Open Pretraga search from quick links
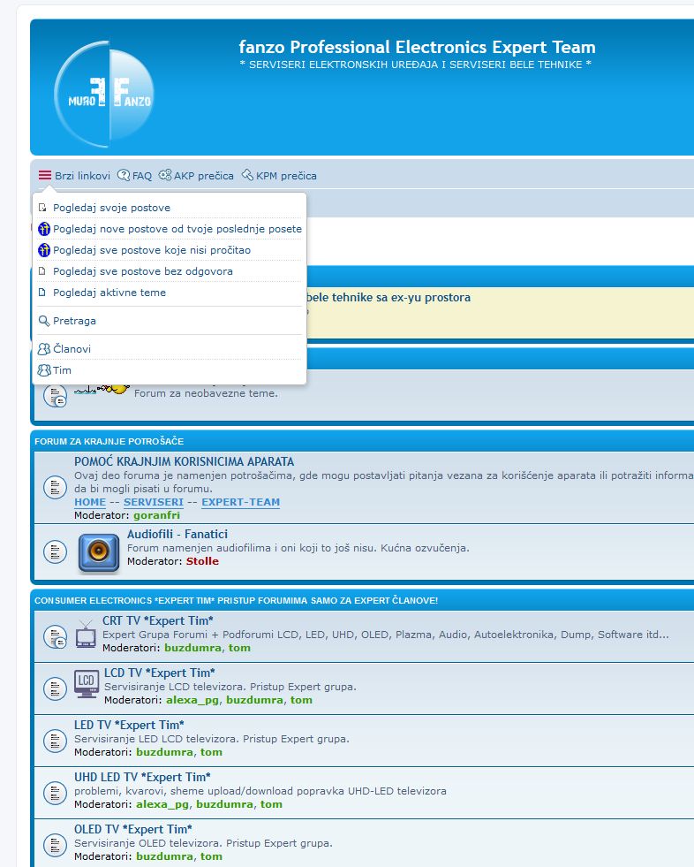 click(74, 321)
